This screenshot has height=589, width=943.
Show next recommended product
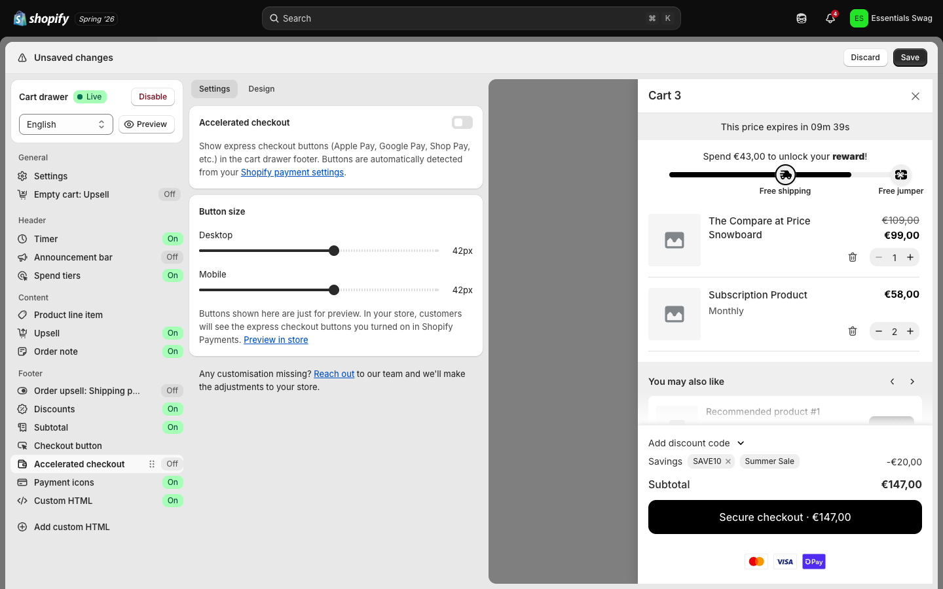912,382
